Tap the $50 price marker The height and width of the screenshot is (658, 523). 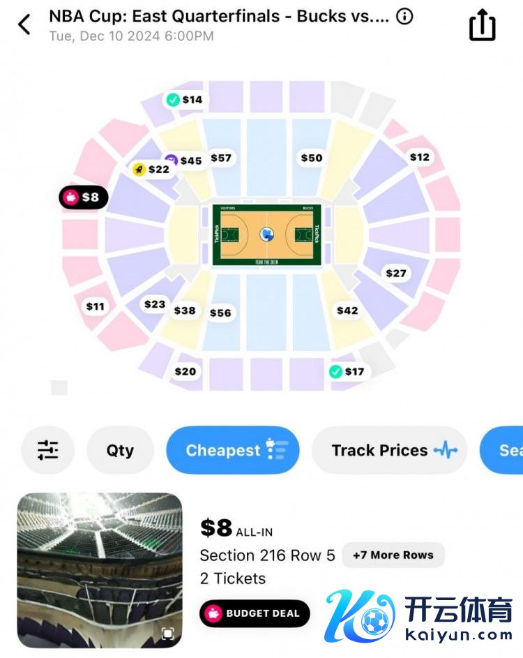pyautogui.click(x=312, y=158)
